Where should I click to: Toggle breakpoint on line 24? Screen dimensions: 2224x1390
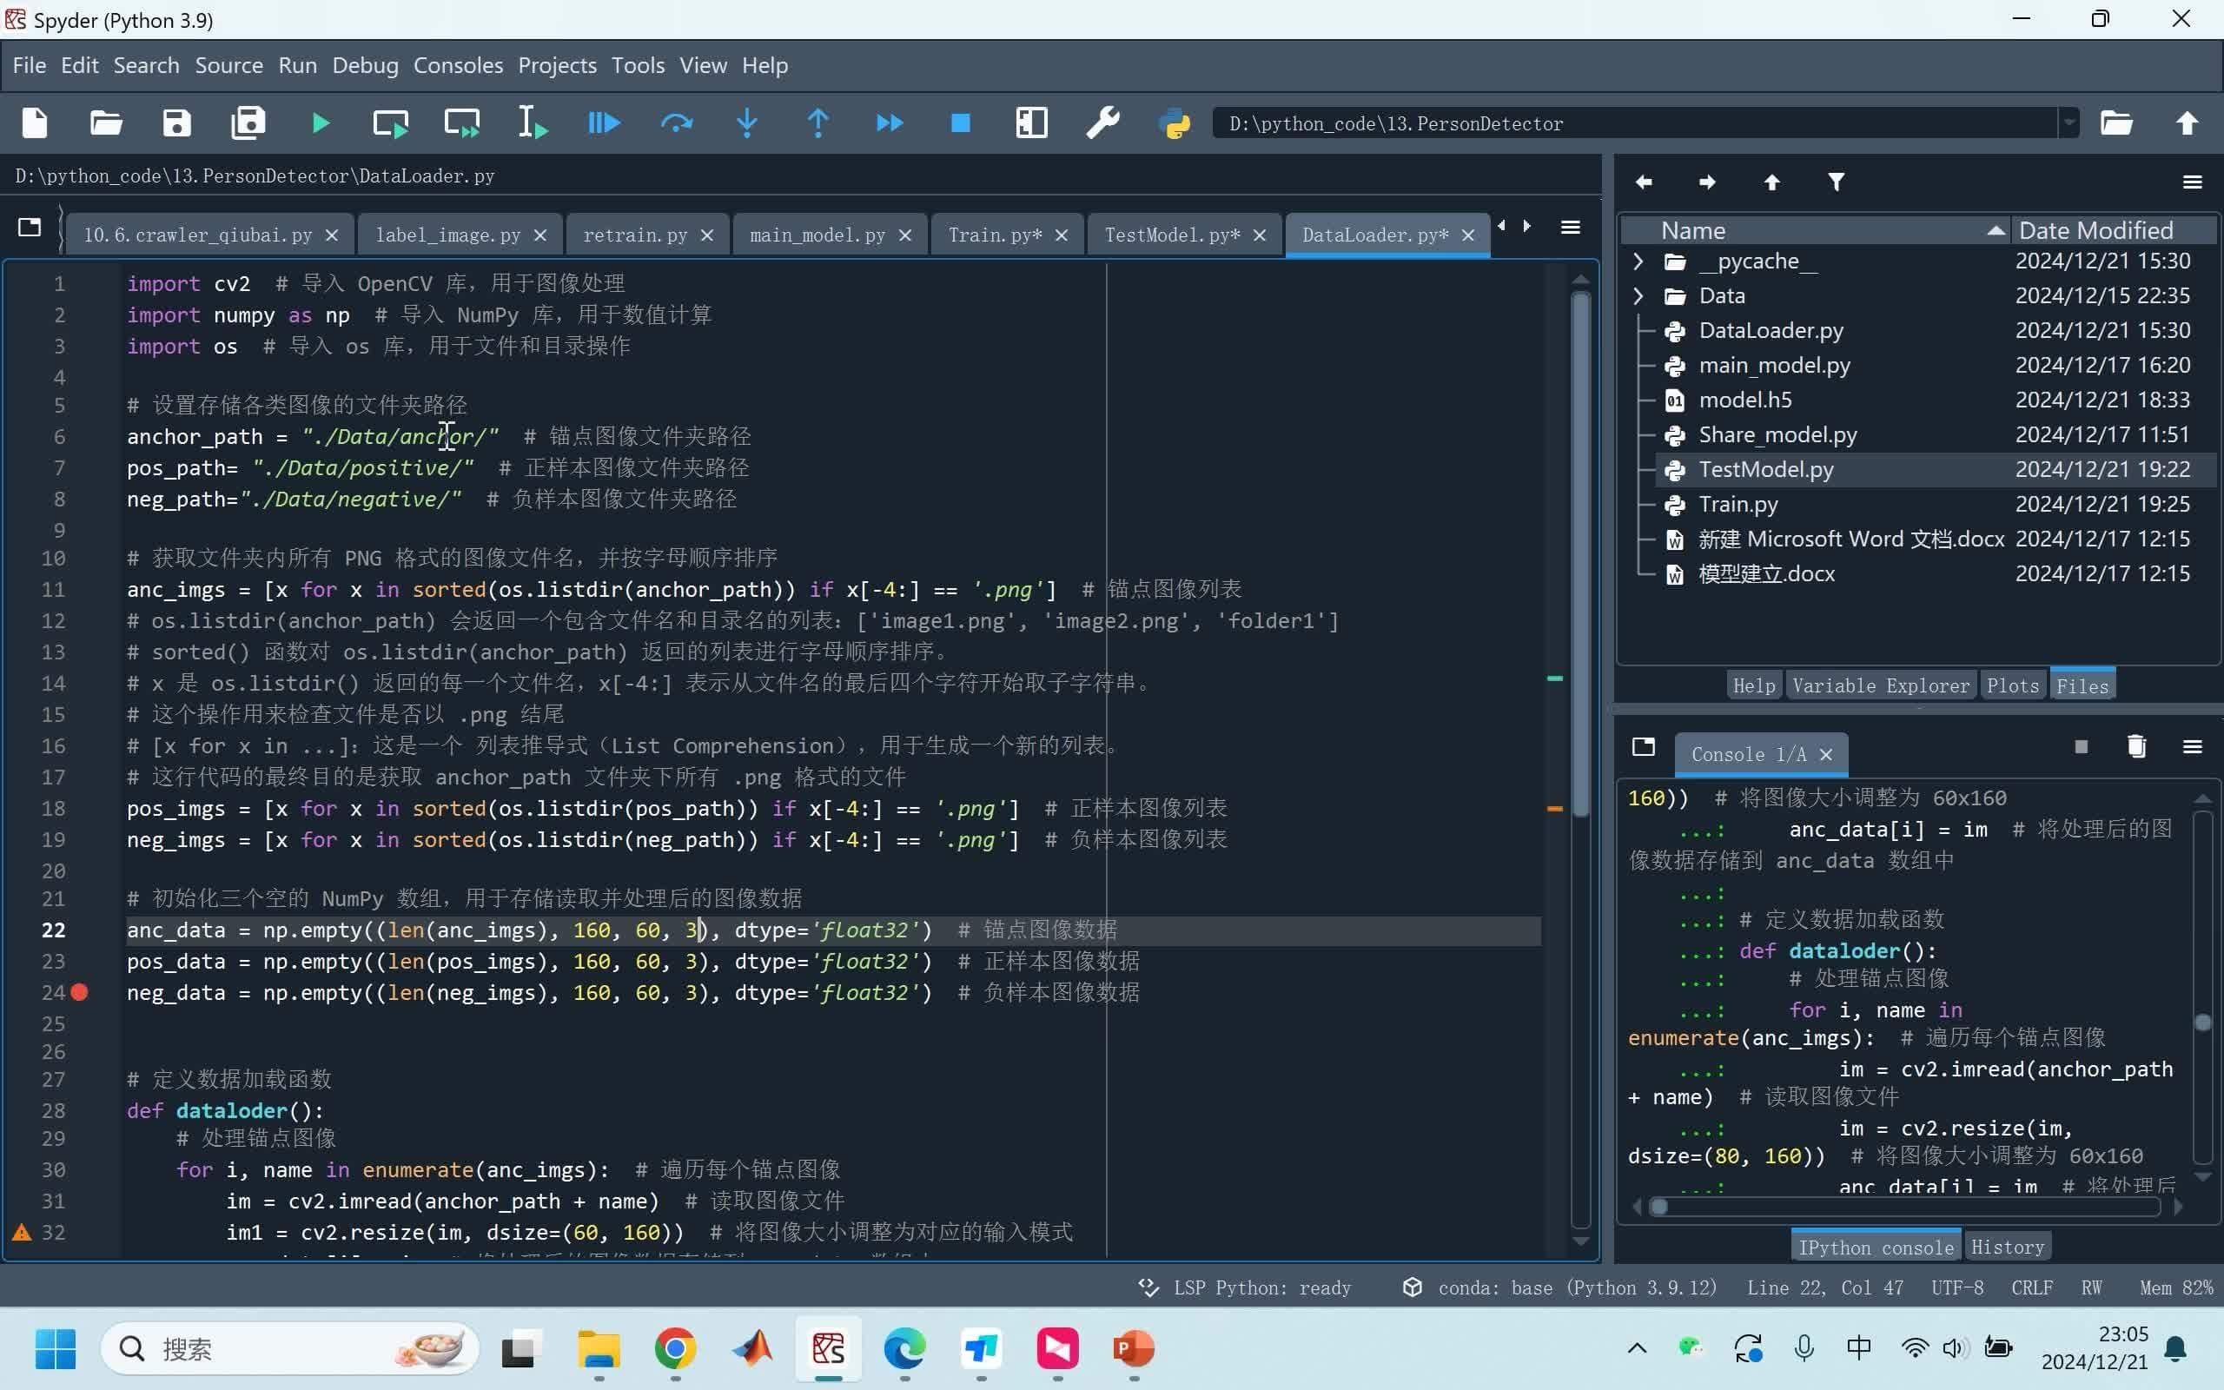click(x=80, y=992)
